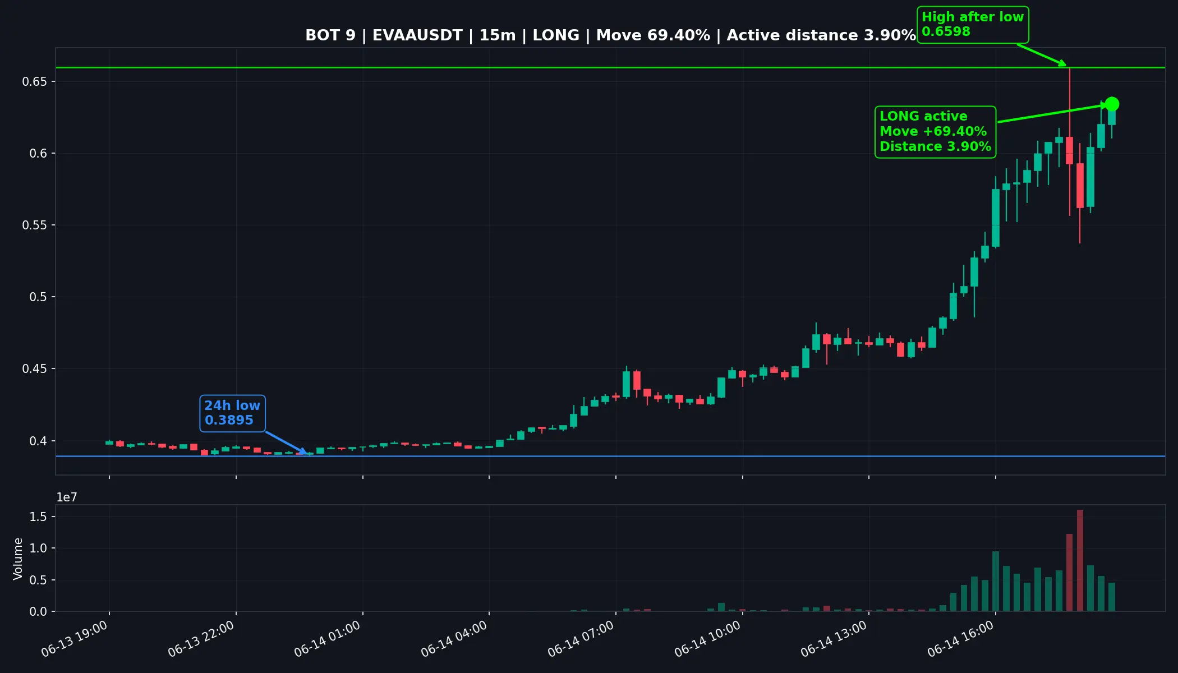1178x673 pixels.
Task: Select the "06-14 16:00" time label
Action: pos(961,639)
